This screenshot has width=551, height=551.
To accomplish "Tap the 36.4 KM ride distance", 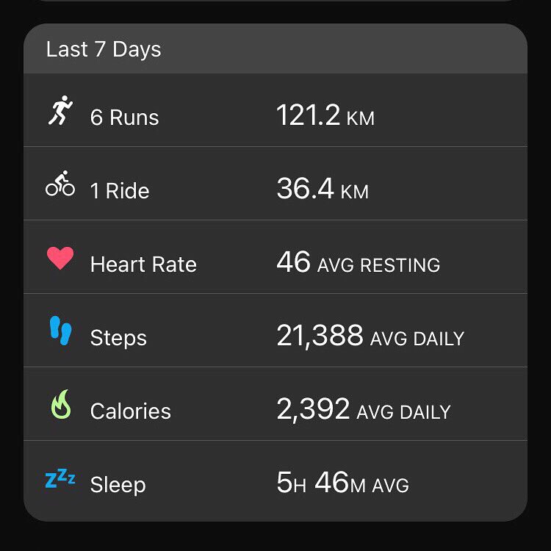I will tap(323, 189).
